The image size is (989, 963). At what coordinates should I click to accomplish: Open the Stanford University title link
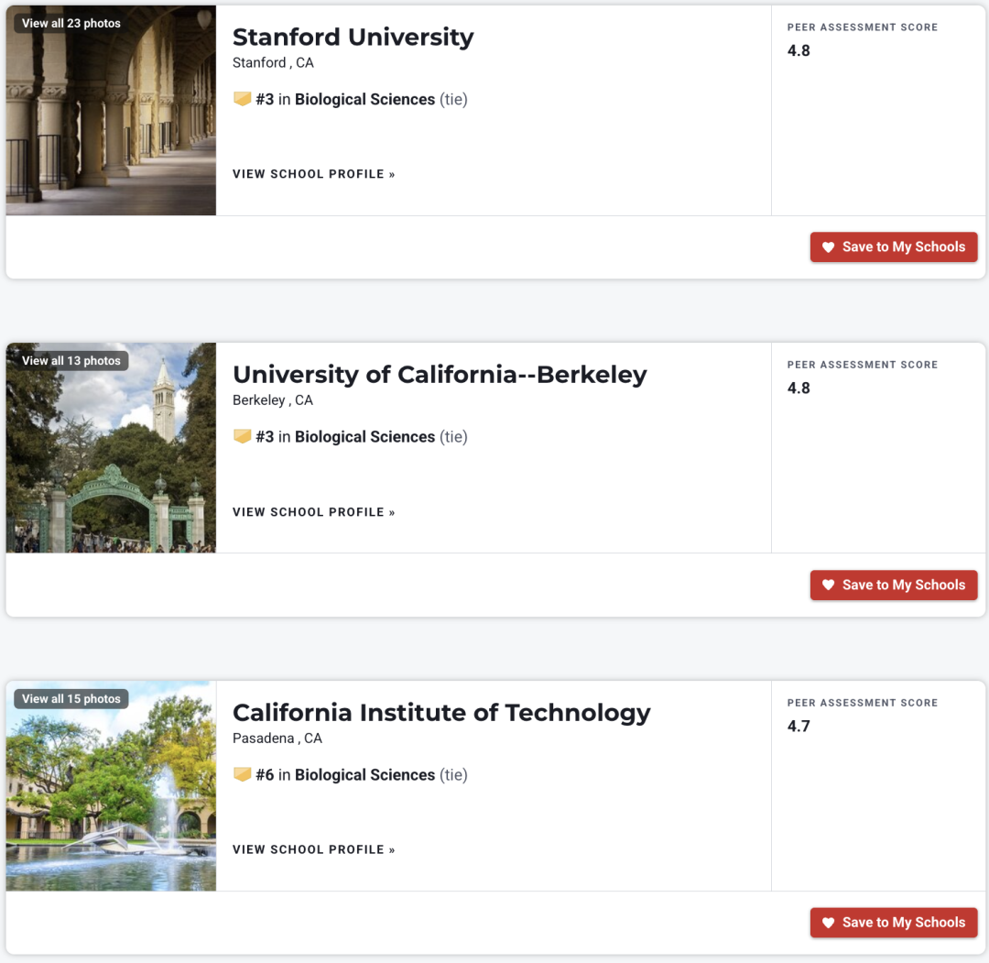tap(353, 38)
